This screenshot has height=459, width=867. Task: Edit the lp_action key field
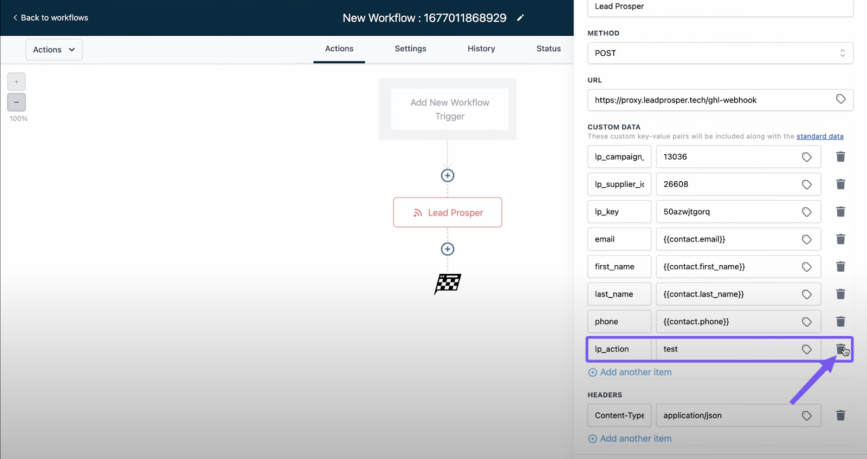619,349
